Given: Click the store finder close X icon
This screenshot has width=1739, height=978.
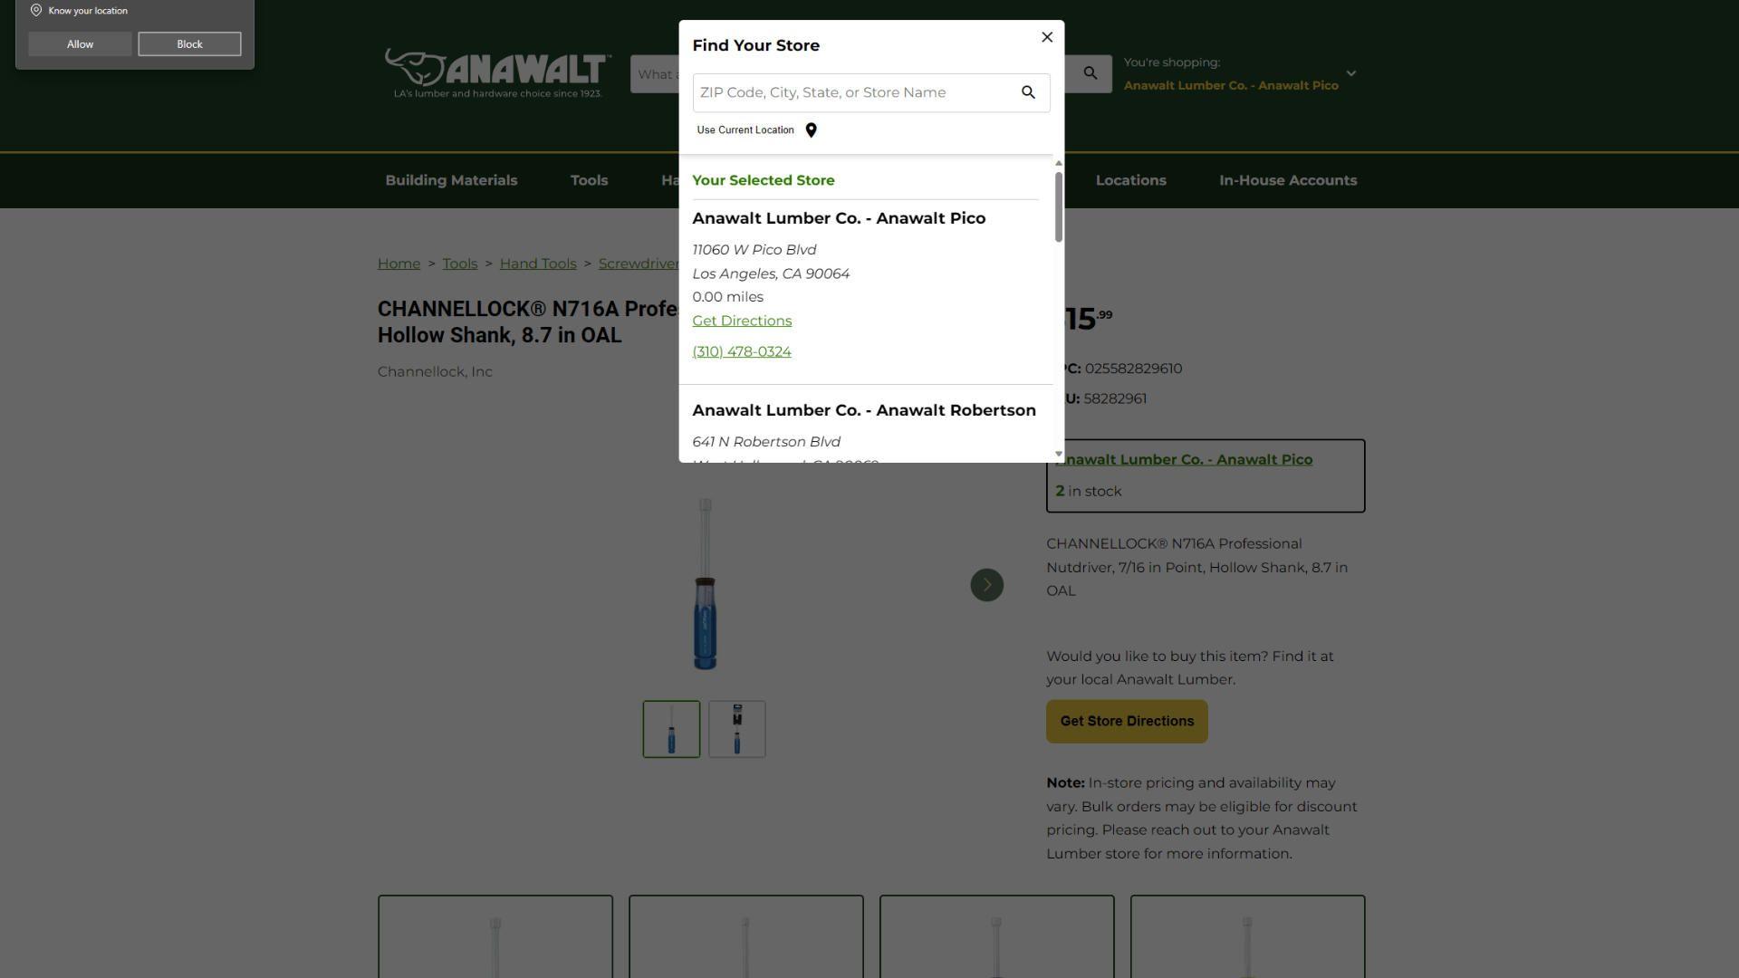Looking at the screenshot, I should (1046, 37).
